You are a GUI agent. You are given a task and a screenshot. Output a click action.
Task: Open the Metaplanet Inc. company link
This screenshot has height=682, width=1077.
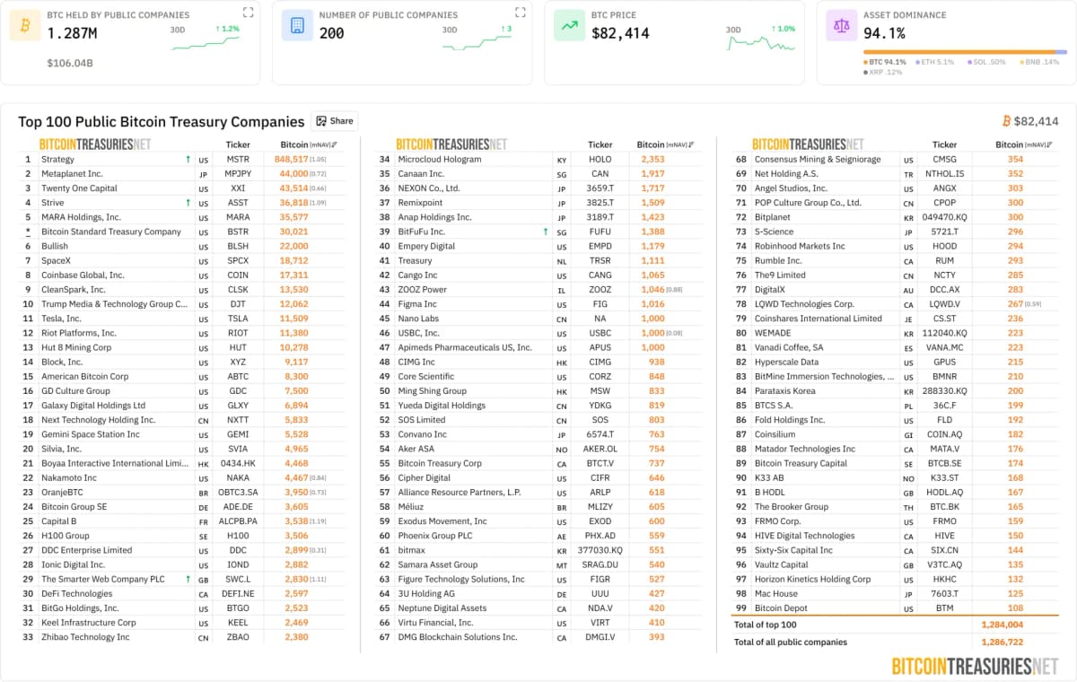pyautogui.click(x=72, y=173)
